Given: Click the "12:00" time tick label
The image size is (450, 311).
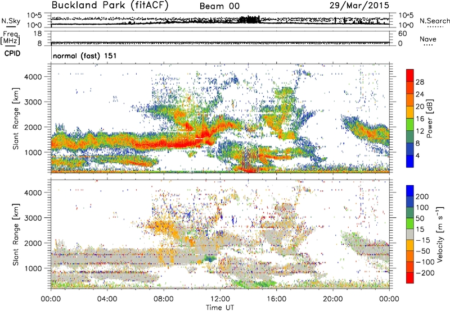Looking at the screenshot, I should coord(220,299).
